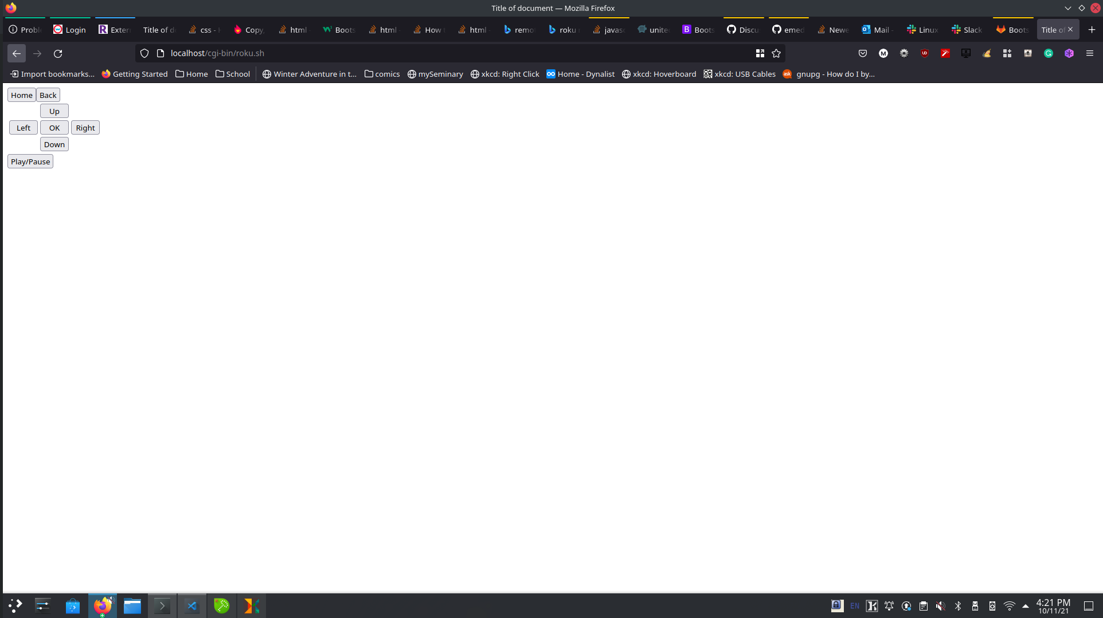Open Firefox from the taskbar

[x=103, y=605]
